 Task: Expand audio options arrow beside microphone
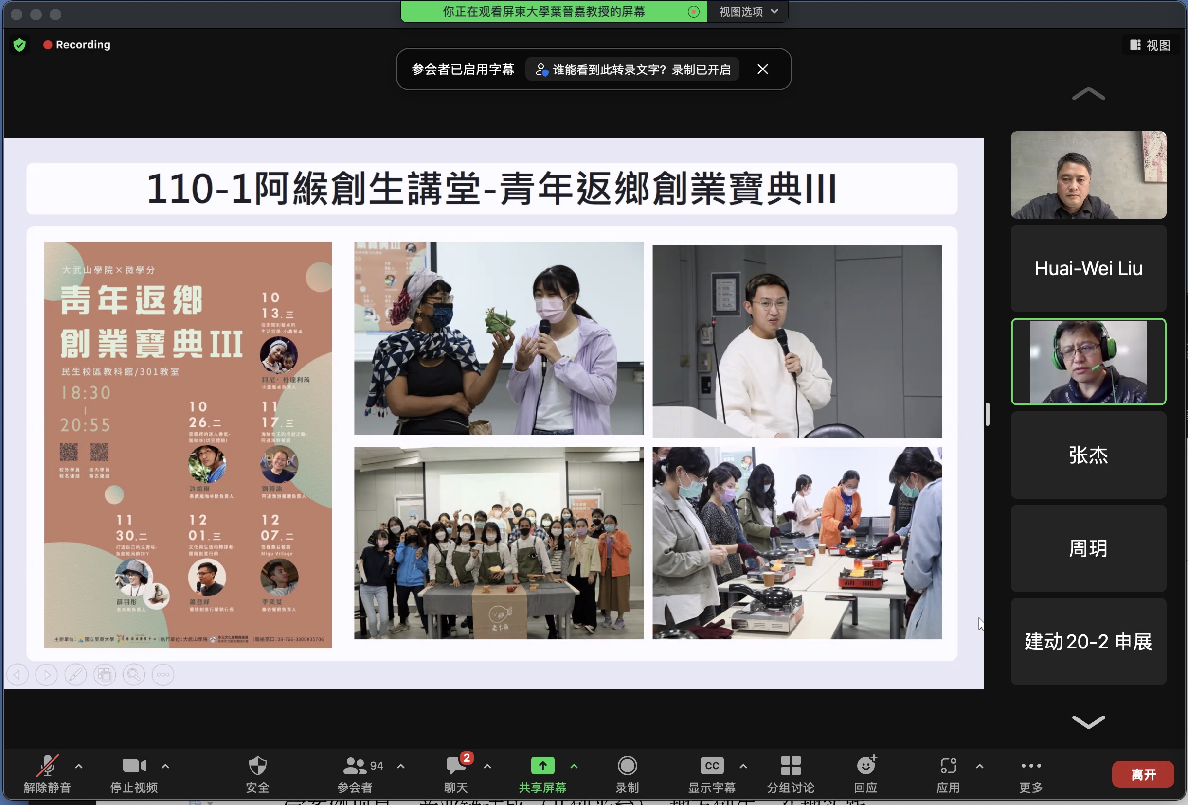tap(79, 766)
